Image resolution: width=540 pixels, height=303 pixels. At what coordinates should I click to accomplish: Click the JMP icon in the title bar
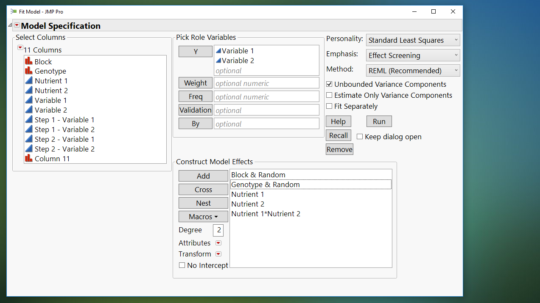tap(13, 11)
